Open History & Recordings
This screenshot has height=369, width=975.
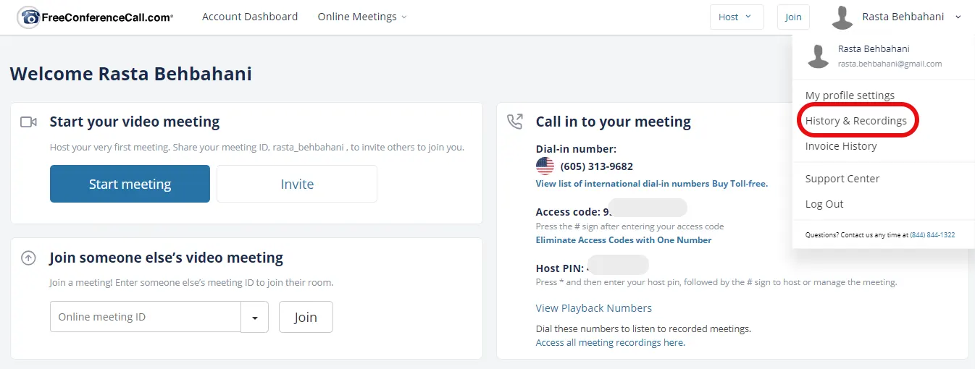pos(855,121)
